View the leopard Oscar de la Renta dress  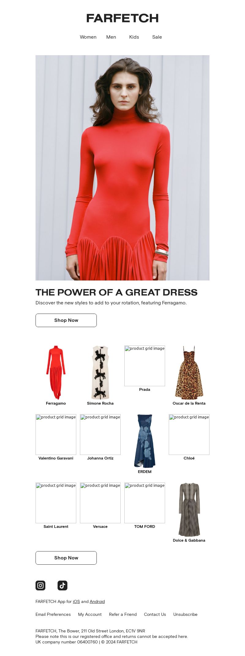click(189, 373)
